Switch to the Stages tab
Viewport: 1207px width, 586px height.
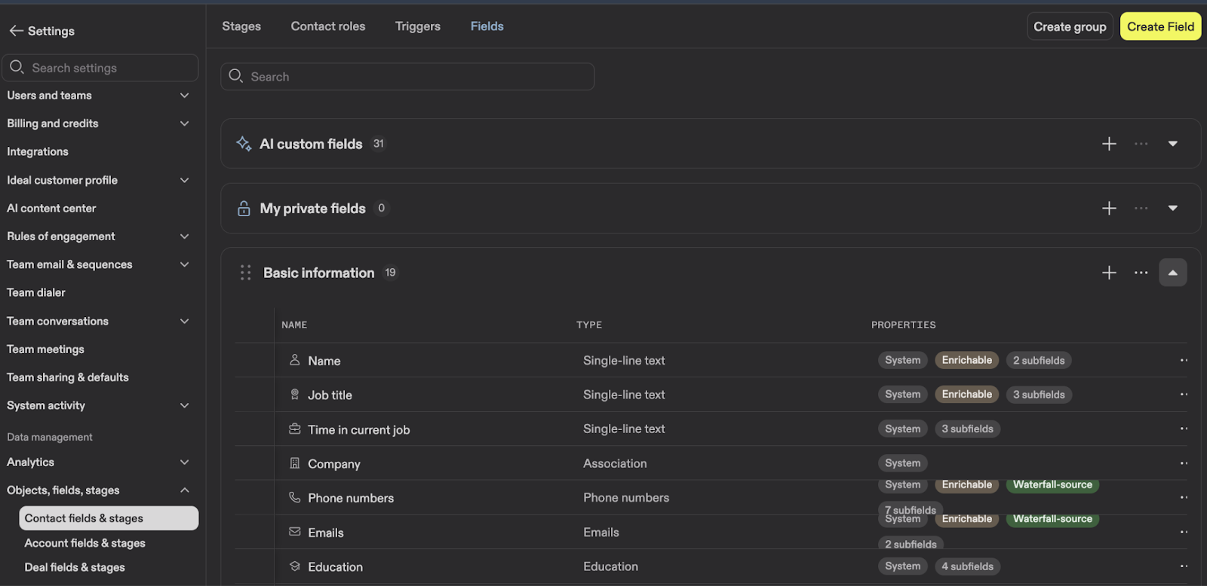pos(241,26)
